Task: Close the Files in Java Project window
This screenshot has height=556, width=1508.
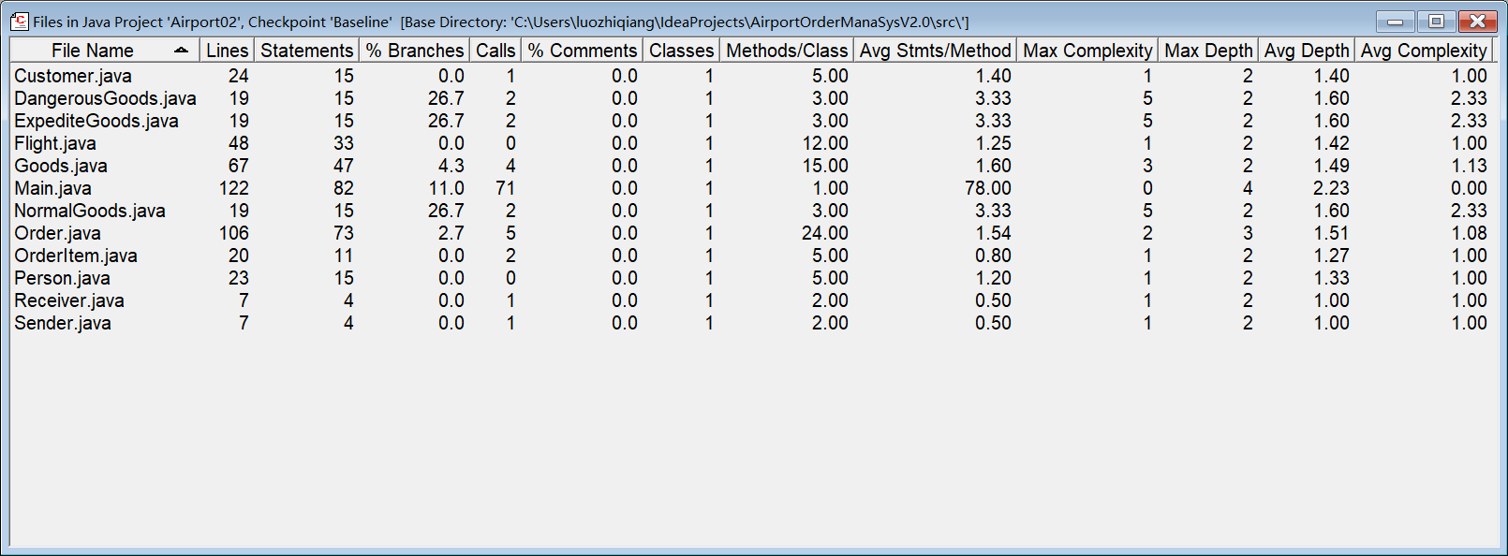Action: pyautogui.click(x=1477, y=21)
